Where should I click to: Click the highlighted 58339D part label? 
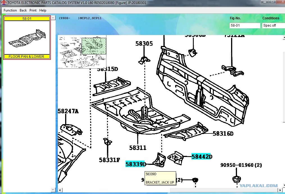click(136, 164)
